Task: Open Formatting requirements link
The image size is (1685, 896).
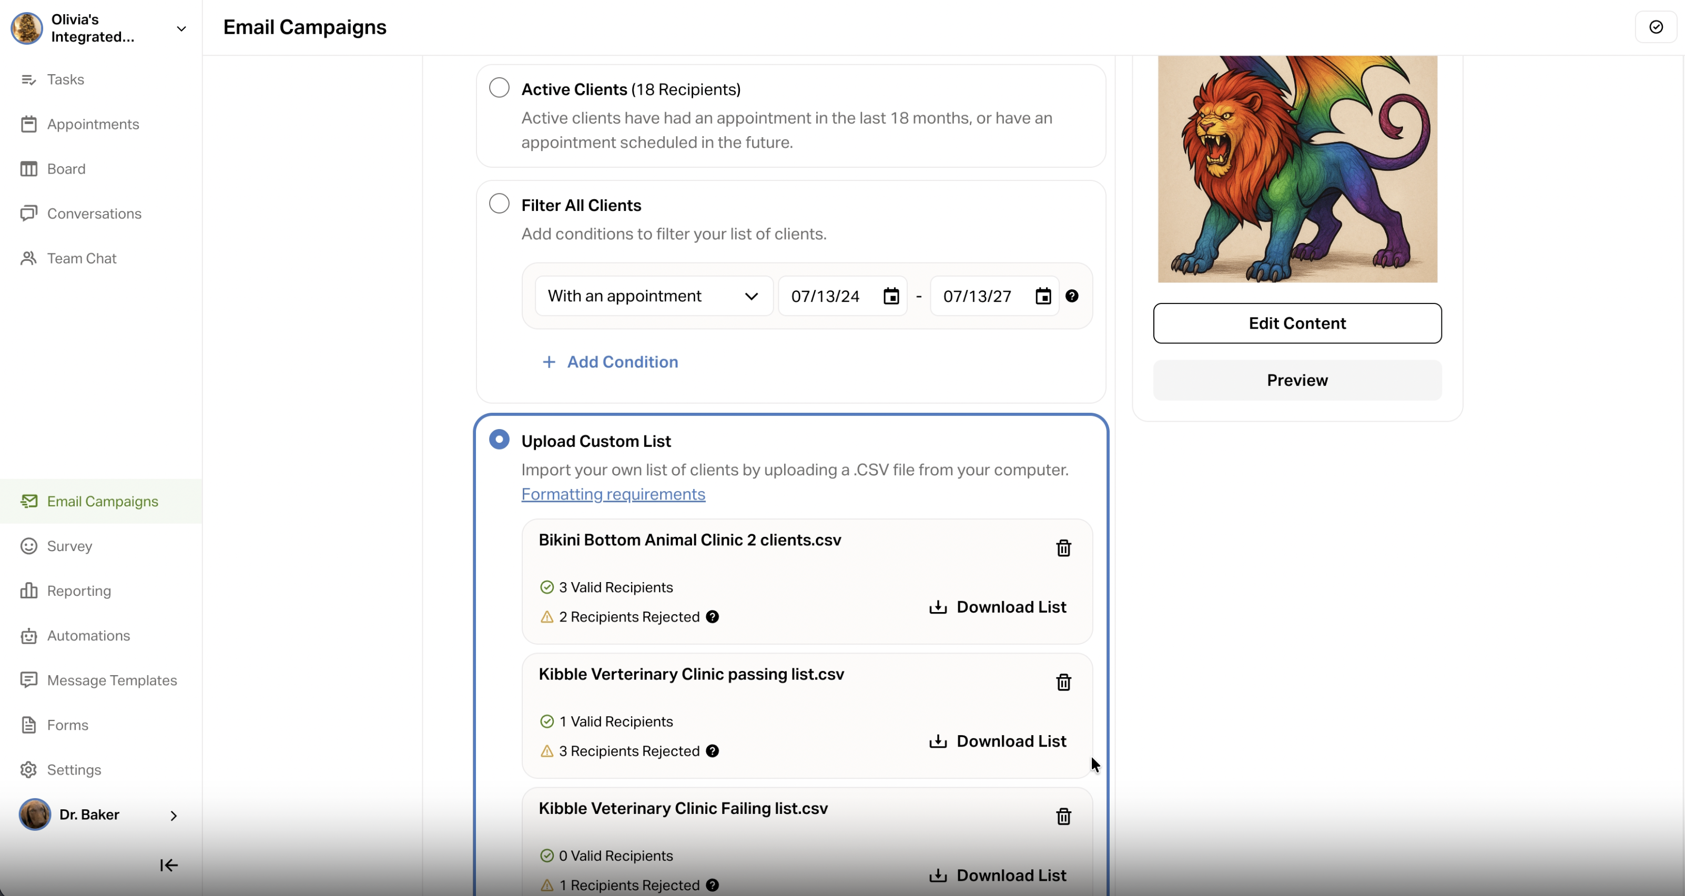Action: point(613,494)
